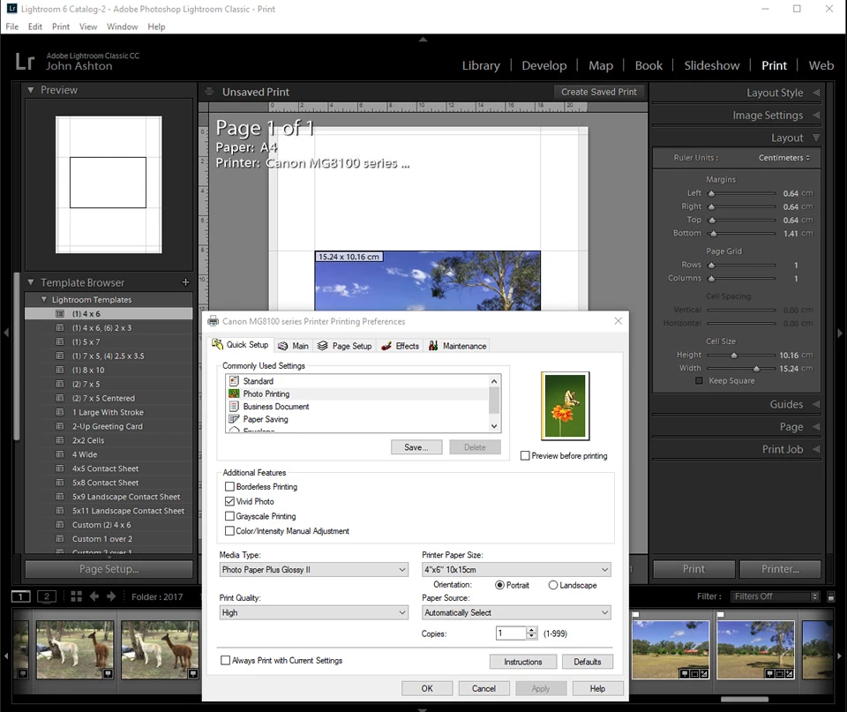Image resolution: width=847 pixels, height=712 pixels.
Task: Click Create Saved Print button
Action: 598,92
